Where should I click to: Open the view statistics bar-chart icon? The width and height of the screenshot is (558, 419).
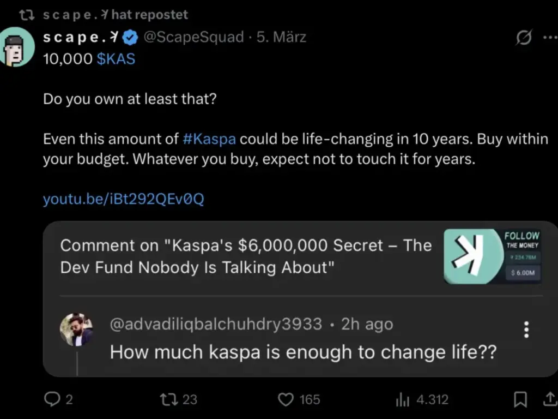point(402,400)
